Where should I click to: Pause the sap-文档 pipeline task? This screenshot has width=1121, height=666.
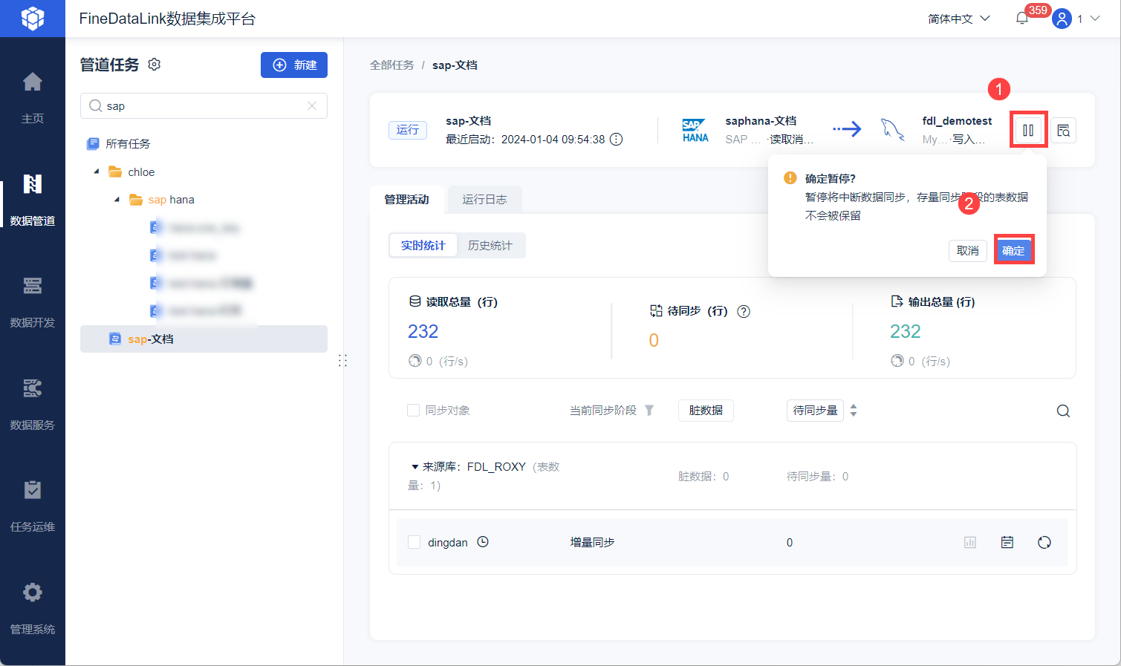point(1028,130)
